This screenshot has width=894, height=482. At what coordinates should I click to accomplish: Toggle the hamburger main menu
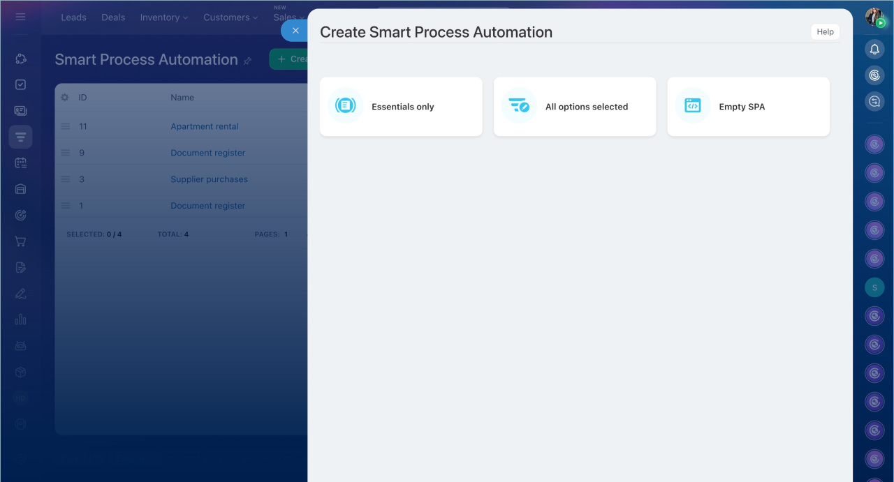[20, 17]
